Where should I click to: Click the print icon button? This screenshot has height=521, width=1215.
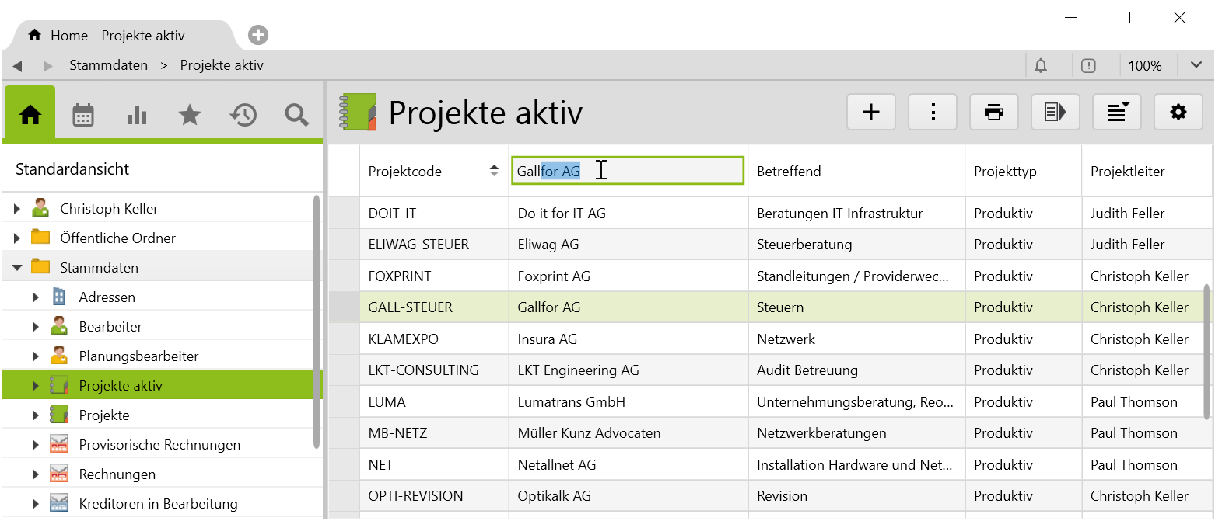993,113
